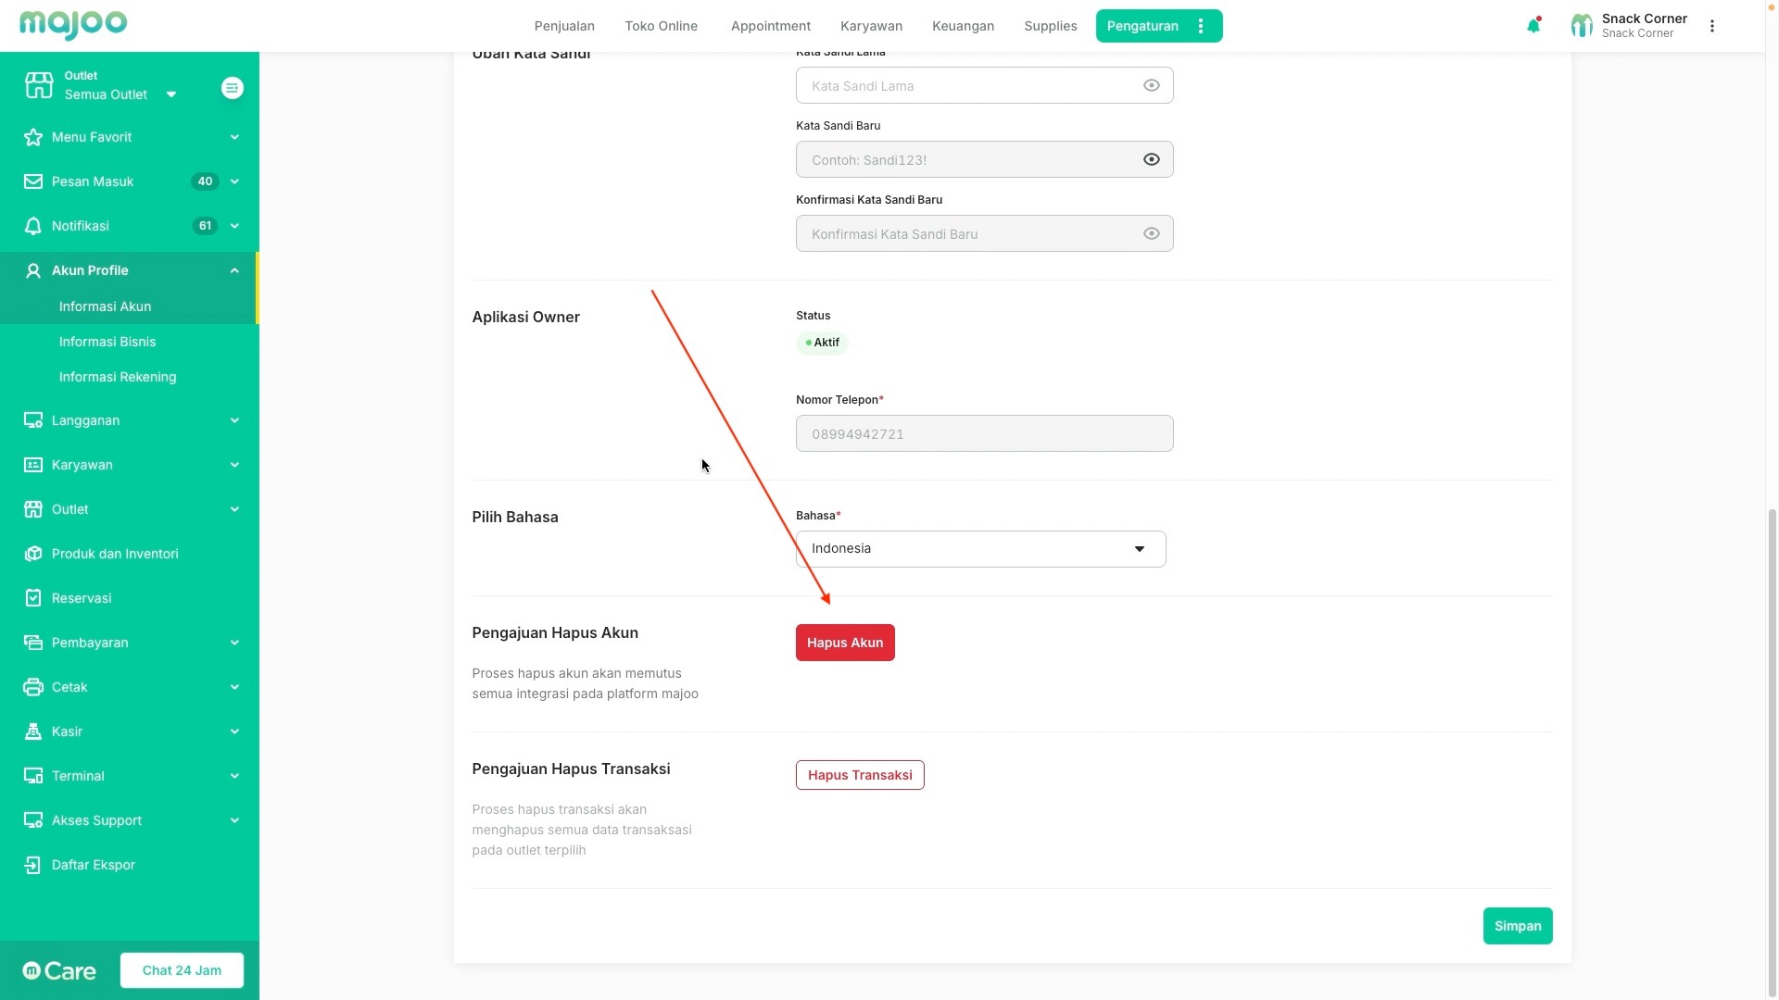This screenshot has width=1779, height=1000.
Task: Open the Keuangan top menu
Action: coord(963,26)
